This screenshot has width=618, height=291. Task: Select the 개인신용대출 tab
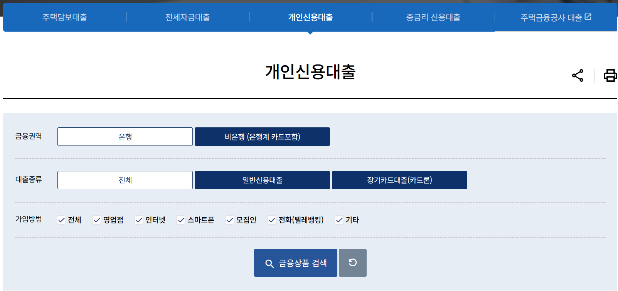pos(310,17)
